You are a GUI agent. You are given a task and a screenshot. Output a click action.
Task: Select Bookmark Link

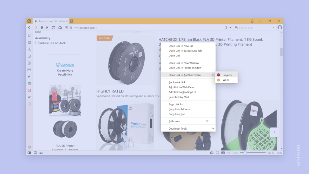pos(188,82)
